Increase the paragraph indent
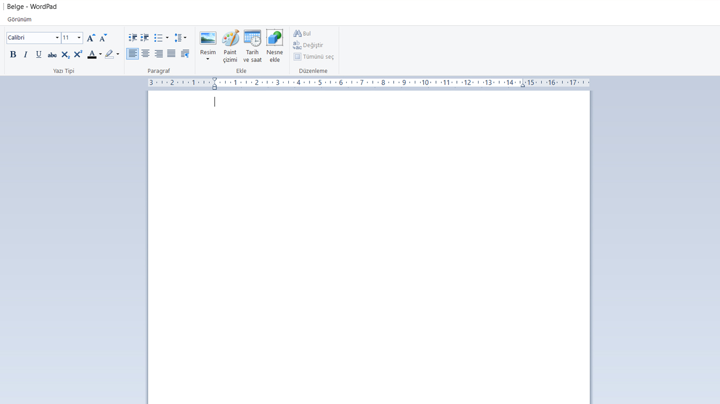This screenshot has height=404, width=720. tap(144, 37)
